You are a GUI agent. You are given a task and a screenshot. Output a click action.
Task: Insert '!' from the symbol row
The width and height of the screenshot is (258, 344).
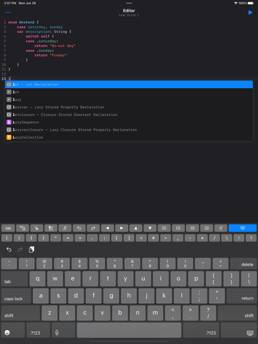[x=239, y=238]
